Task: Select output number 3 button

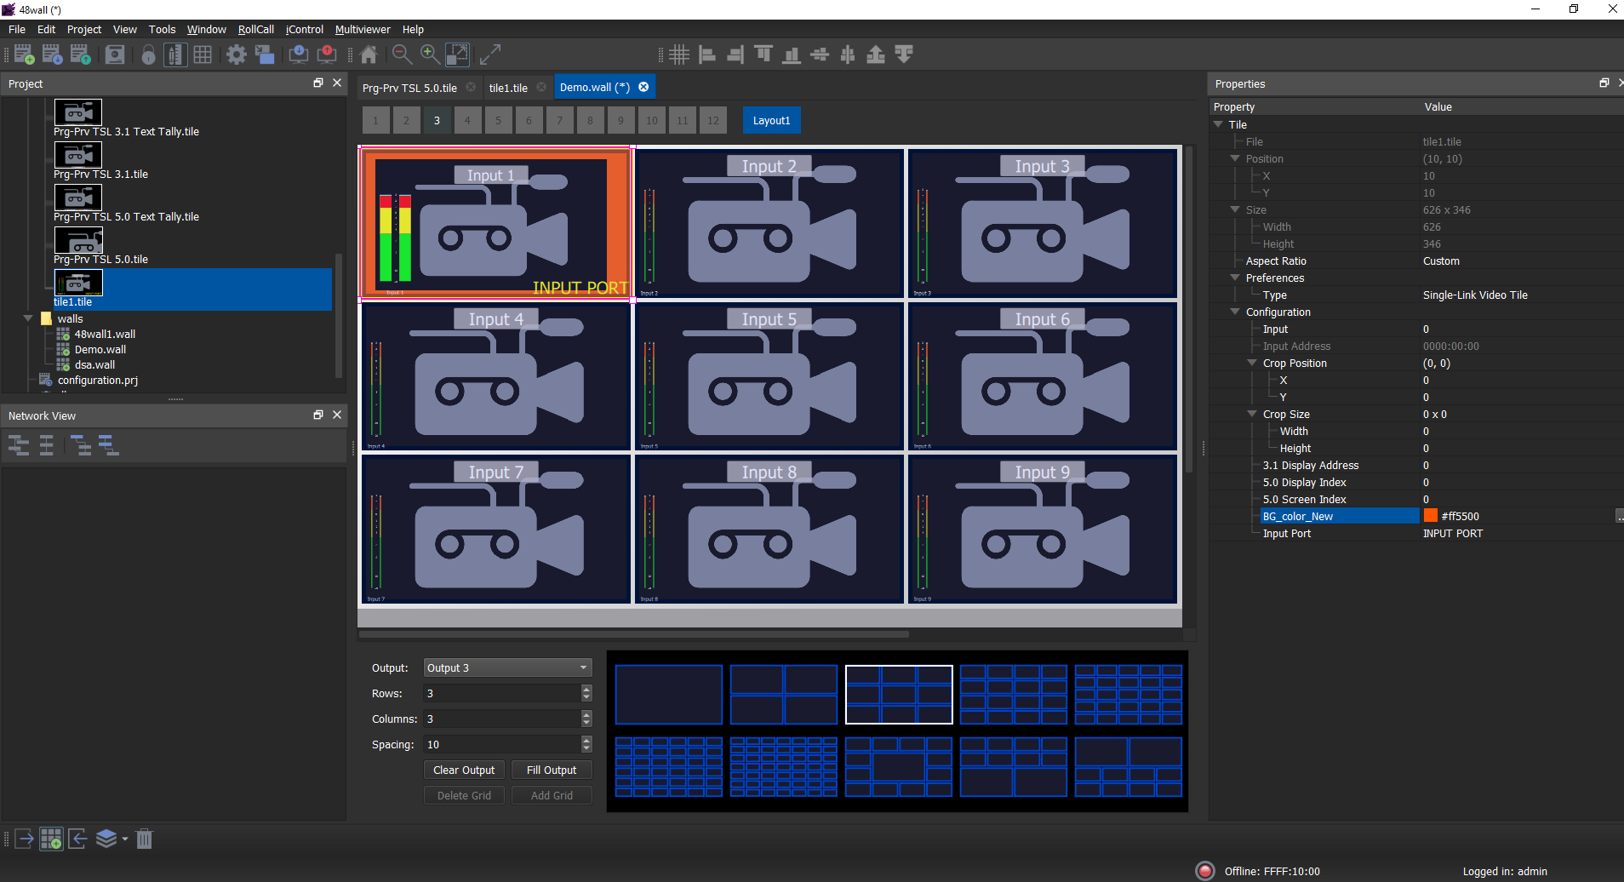Action: pos(437,120)
